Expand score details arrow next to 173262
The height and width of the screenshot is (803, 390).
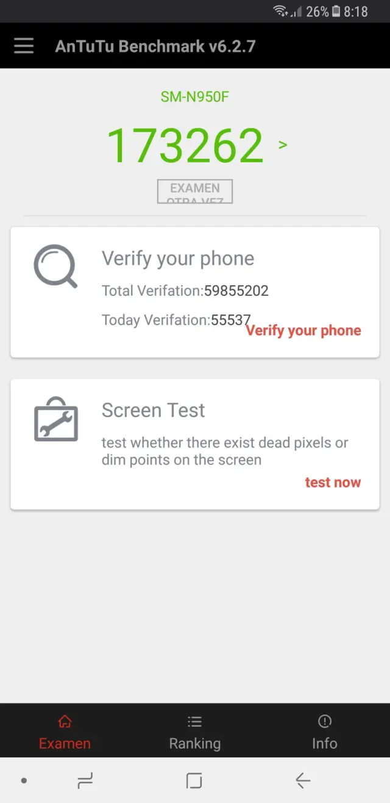click(x=283, y=145)
